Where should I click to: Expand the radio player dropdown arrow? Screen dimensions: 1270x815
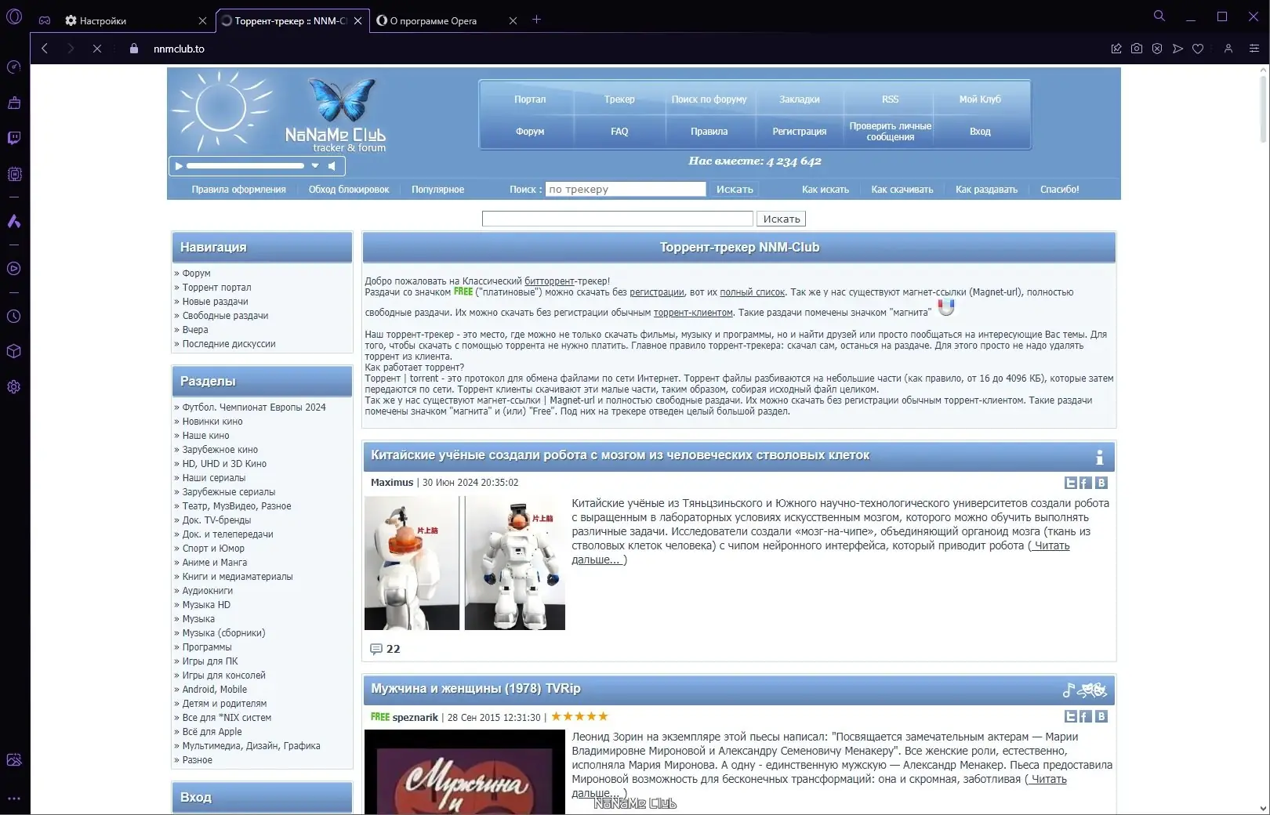[315, 166]
